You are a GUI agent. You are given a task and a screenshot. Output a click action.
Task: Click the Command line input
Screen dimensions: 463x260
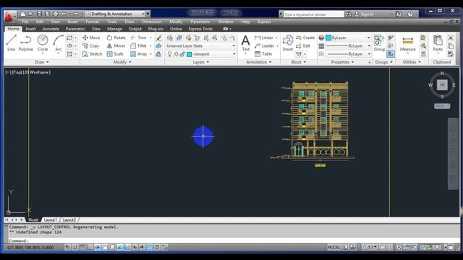coord(233,240)
